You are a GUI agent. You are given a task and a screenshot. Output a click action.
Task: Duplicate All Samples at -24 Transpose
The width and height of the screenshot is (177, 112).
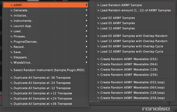coord(46,83)
